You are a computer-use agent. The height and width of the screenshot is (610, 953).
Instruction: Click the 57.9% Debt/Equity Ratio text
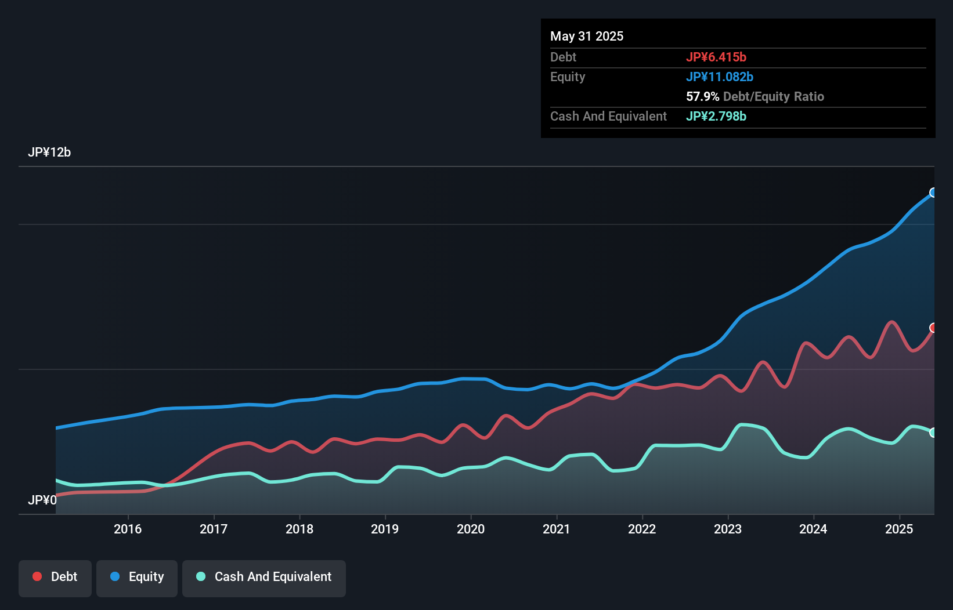point(755,97)
